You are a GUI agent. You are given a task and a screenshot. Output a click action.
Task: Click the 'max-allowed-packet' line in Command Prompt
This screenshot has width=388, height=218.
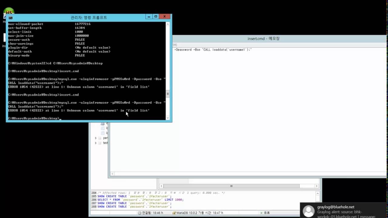pyautogui.click(x=49, y=24)
